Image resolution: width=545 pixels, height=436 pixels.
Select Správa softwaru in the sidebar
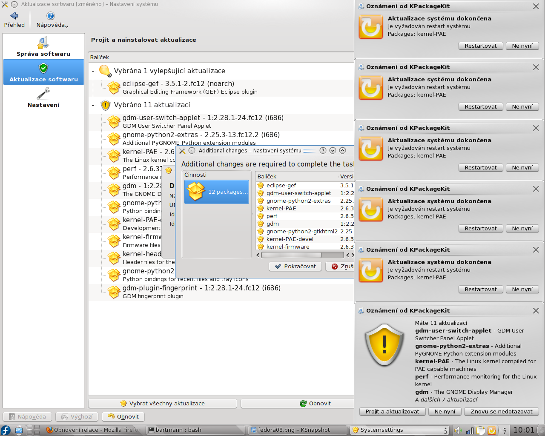[x=43, y=46]
